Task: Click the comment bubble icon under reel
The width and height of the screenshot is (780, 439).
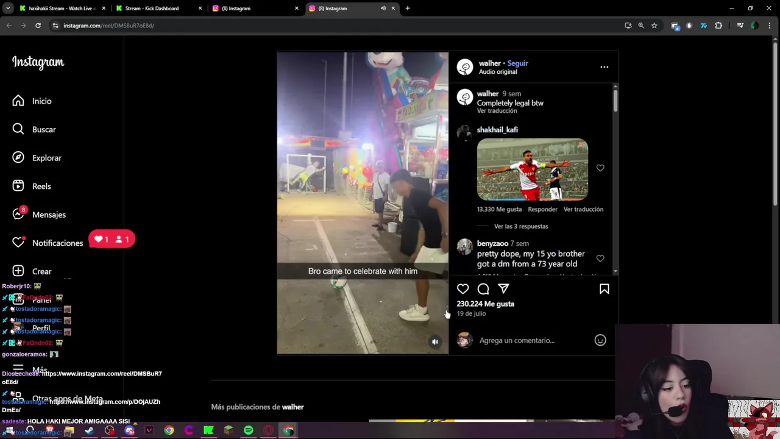Action: (483, 289)
